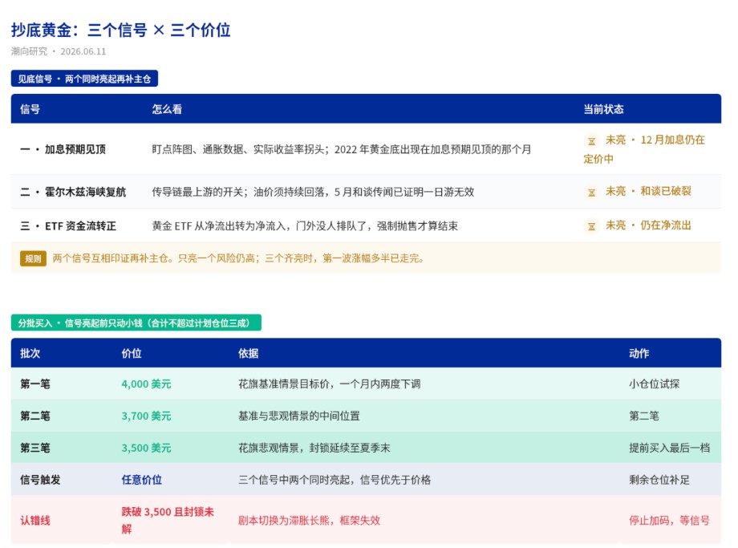Click action 剩余仓位补足
The height and width of the screenshot is (548, 738).
(659, 480)
